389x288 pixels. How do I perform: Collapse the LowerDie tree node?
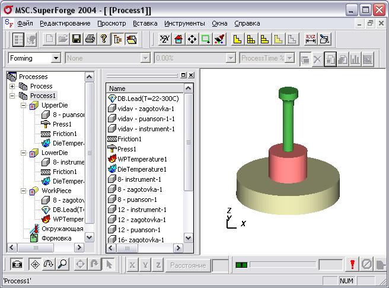tap(24, 153)
